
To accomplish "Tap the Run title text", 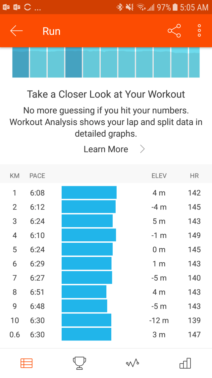I will coord(51,31).
